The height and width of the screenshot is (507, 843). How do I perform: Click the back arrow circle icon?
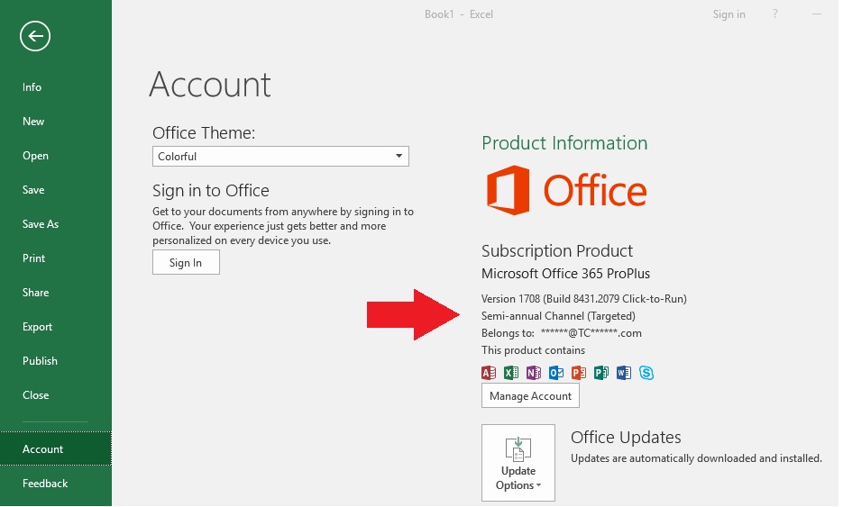click(x=35, y=36)
